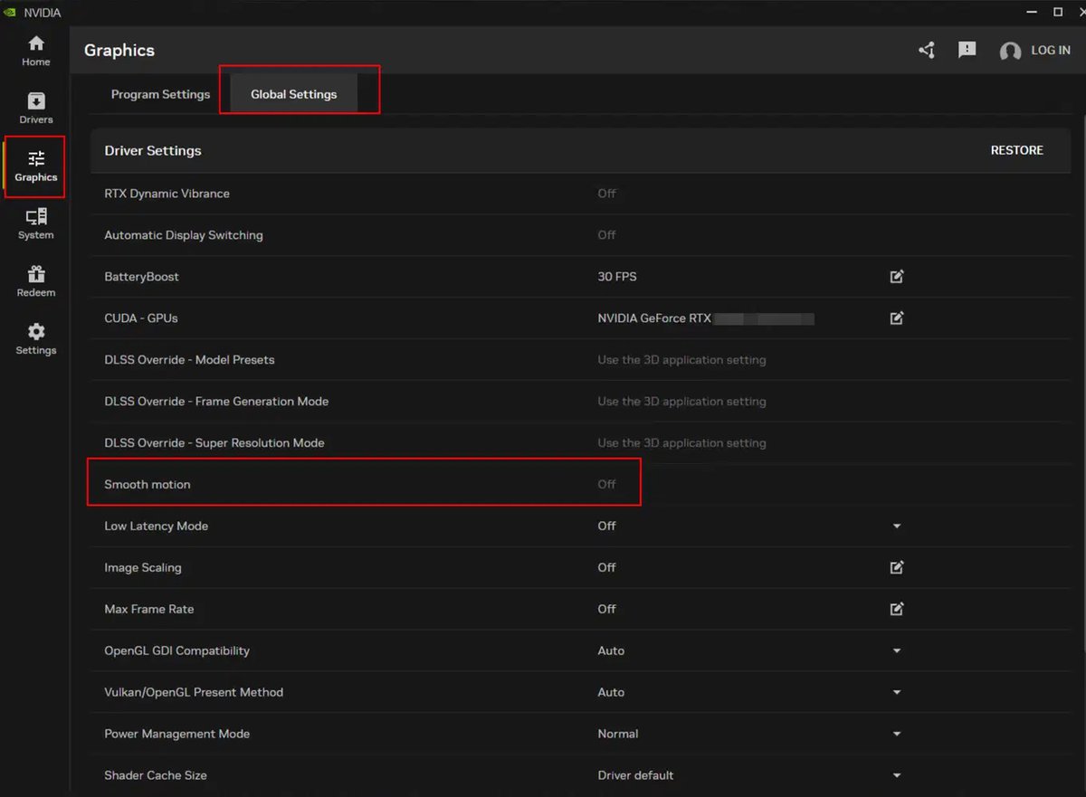Edit the BatteryBoost setting
The image size is (1086, 797).
pos(897,277)
